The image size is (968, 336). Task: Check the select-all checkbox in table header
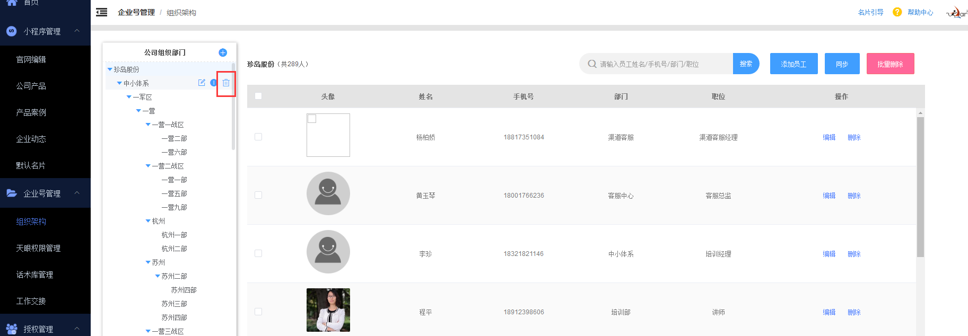click(x=258, y=96)
